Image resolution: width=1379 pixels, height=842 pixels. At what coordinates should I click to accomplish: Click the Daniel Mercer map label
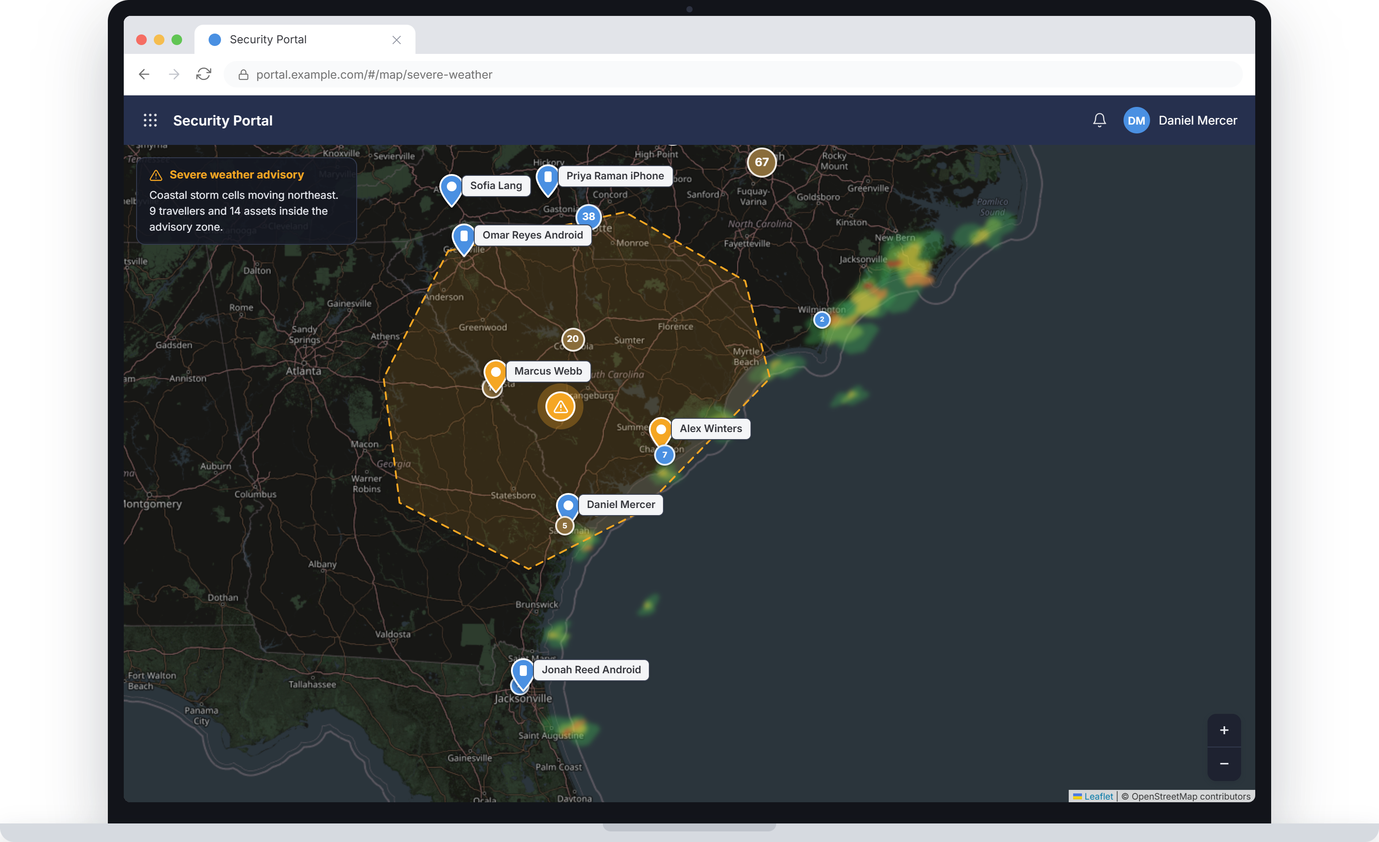point(621,504)
